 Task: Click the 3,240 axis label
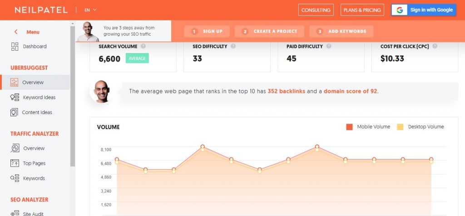106,191
